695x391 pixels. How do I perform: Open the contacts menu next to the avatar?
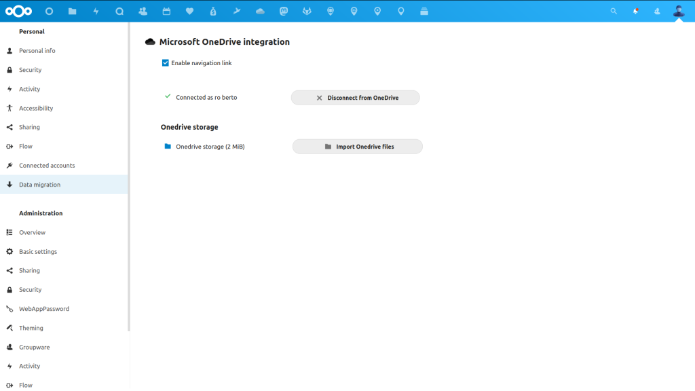point(656,11)
